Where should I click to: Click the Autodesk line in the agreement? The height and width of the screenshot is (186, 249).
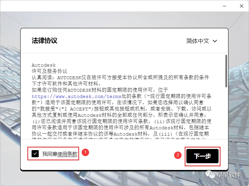coord(44,65)
